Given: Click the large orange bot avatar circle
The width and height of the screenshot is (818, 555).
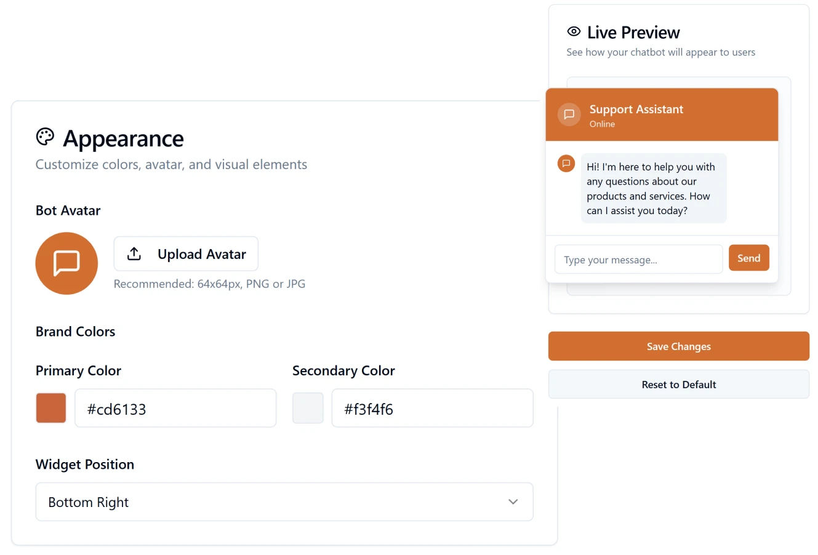Looking at the screenshot, I should click(x=66, y=263).
